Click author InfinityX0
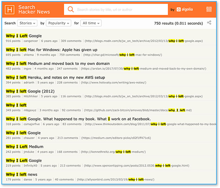 [x=30, y=166]
